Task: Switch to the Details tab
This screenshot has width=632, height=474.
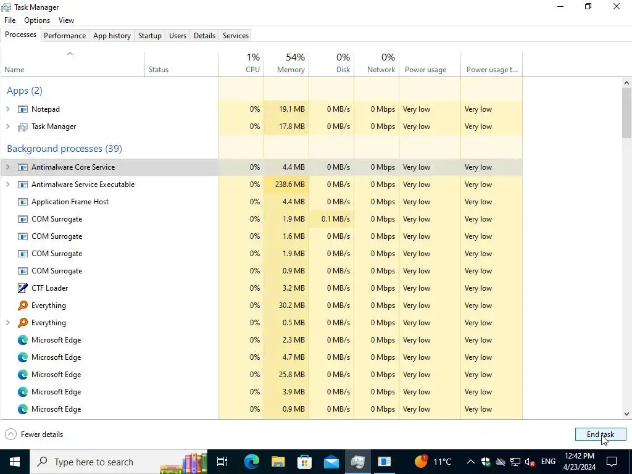Action: tap(204, 35)
